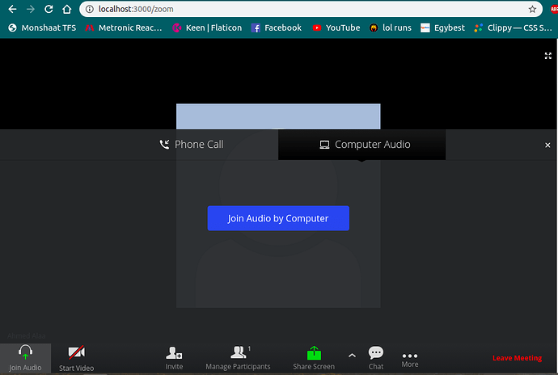Bookmark this page with the star icon
The image size is (558, 375).
click(532, 9)
